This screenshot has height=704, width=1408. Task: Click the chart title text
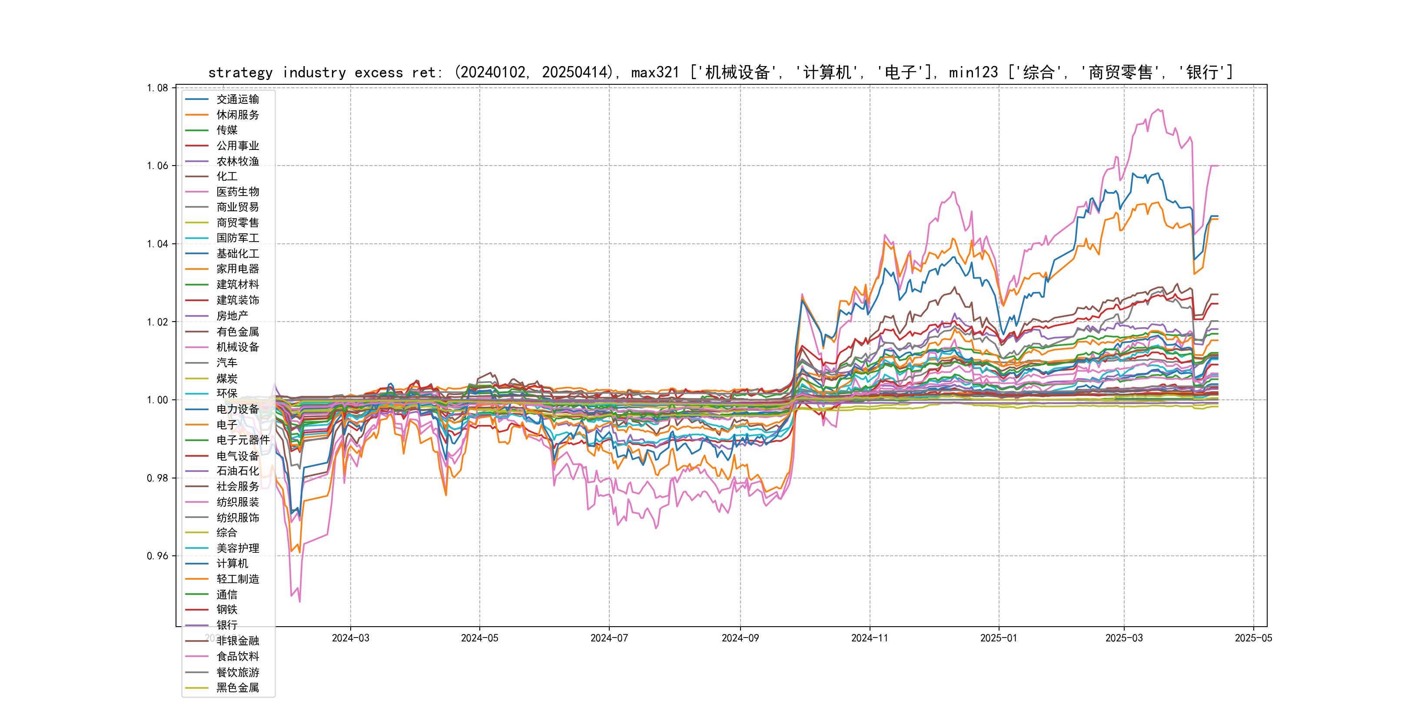(x=721, y=72)
